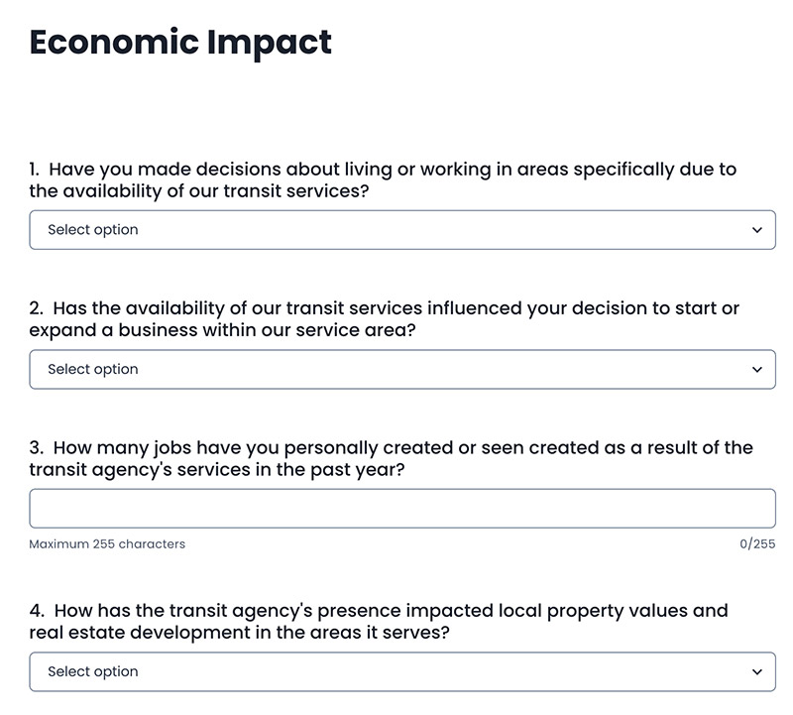Click the 'Have you made decisions about living' line

(383, 170)
